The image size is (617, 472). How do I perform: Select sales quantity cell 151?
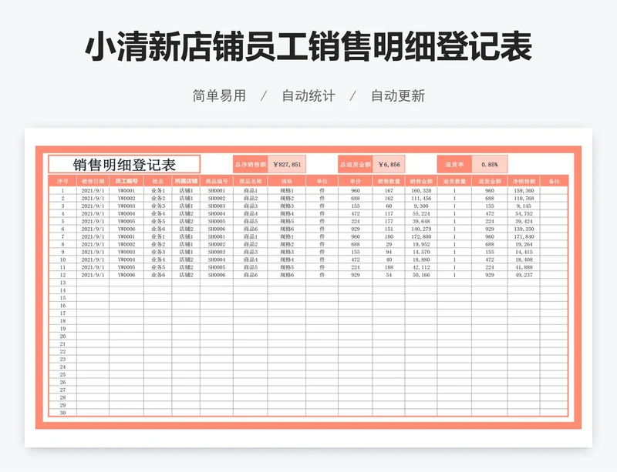coord(389,229)
